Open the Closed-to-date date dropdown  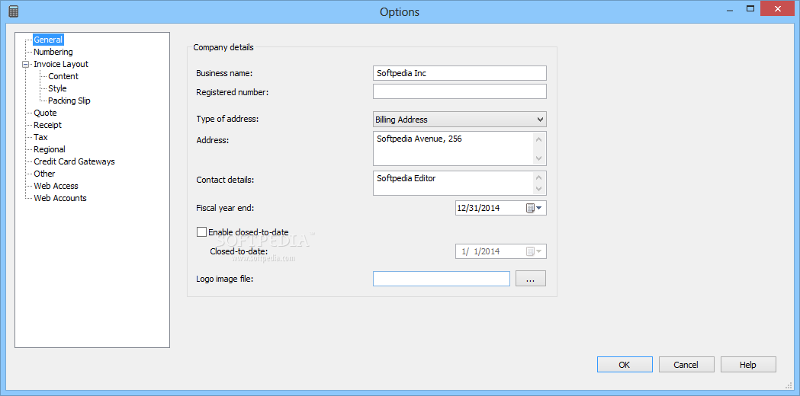click(x=534, y=251)
